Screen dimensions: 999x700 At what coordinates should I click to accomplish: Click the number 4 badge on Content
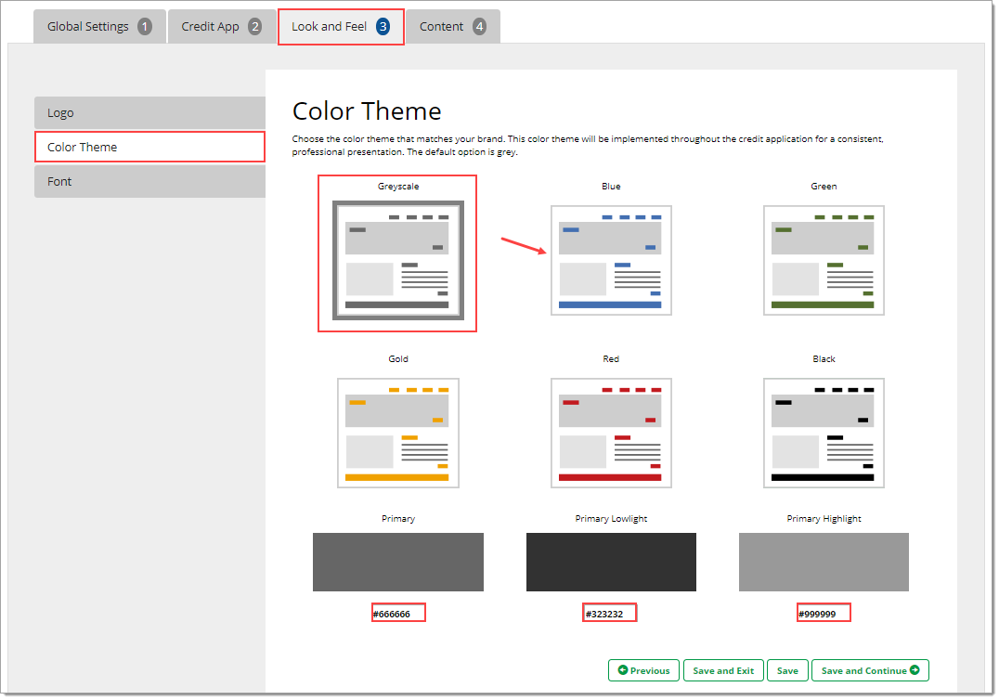click(x=479, y=27)
